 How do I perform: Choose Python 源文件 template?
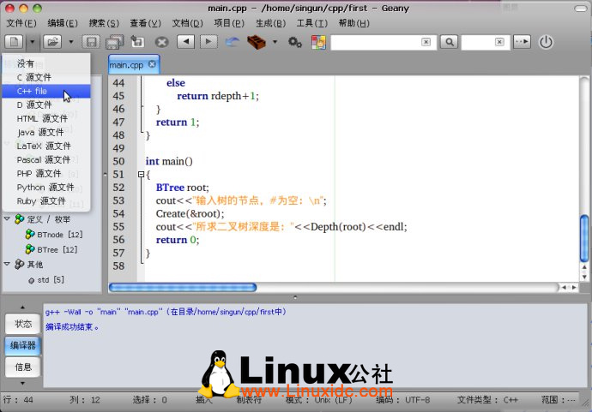(46, 188)
